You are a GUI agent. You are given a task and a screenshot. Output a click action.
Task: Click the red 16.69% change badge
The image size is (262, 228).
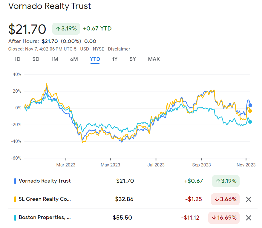click(224, 218)
